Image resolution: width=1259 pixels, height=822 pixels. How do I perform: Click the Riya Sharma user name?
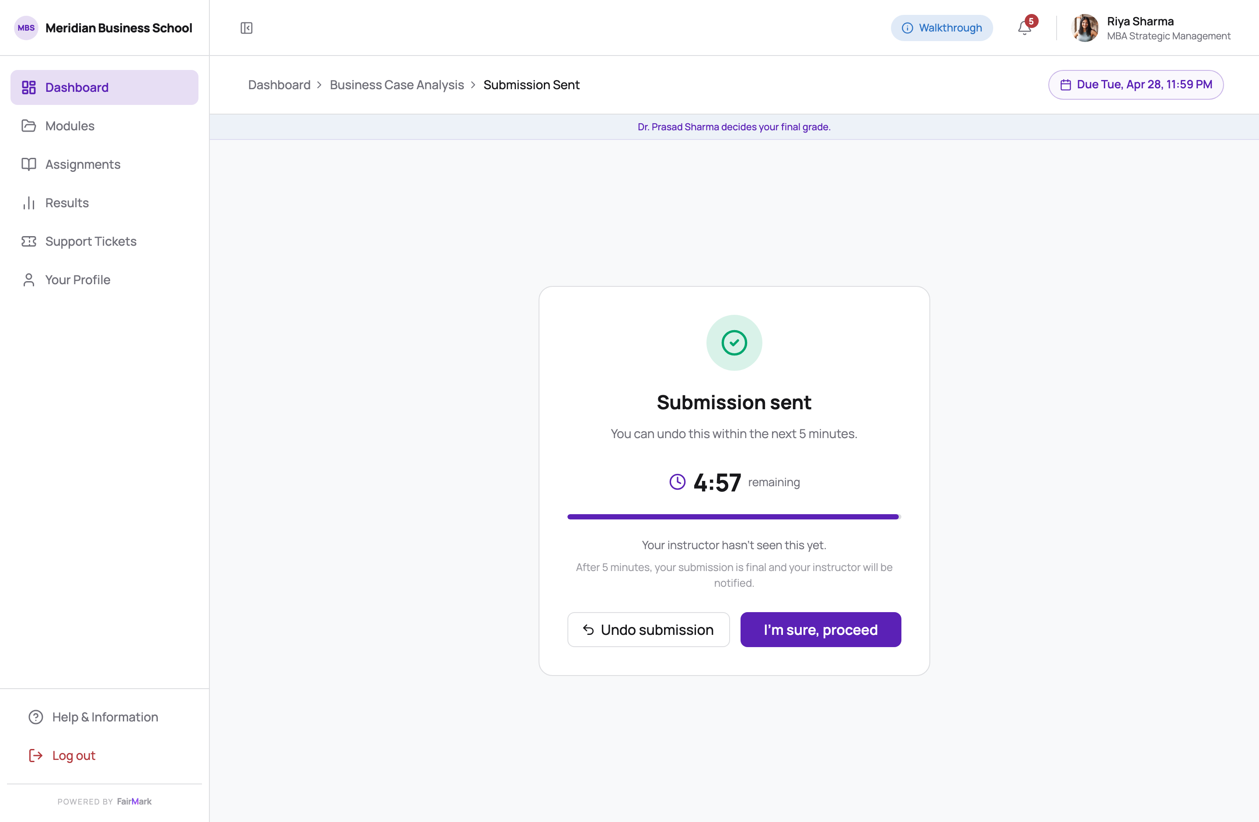pyautogui.click(x=1140, y=21)
